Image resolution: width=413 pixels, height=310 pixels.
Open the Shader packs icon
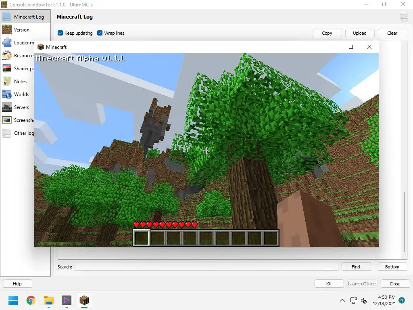point(6,68)
